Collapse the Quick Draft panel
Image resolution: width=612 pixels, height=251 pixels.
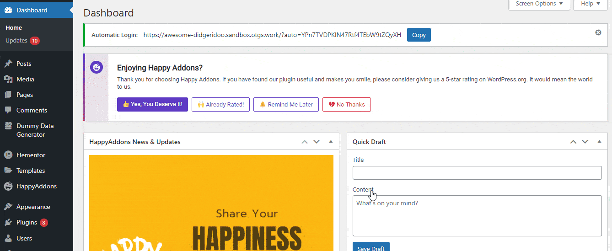tap(599, 142)
